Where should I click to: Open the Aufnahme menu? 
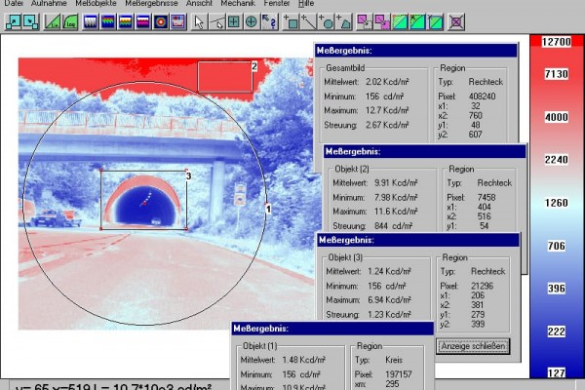click(x=49, y=3)
